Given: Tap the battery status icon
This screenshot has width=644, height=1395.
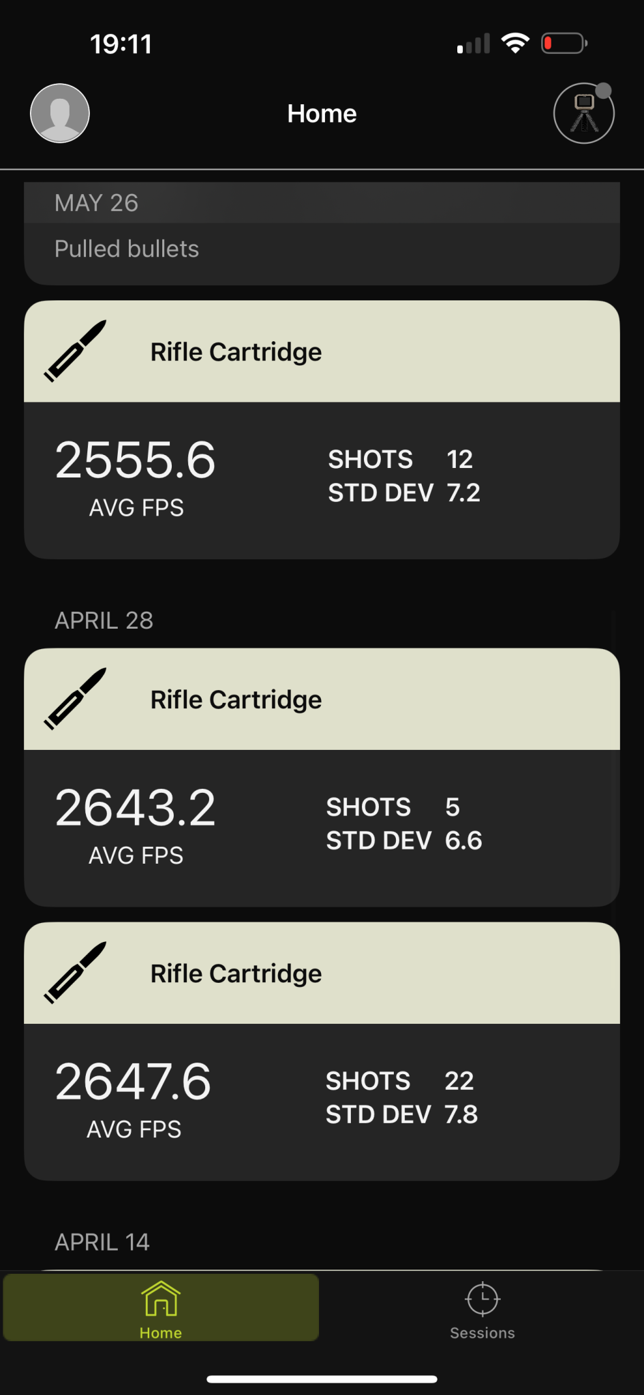Looking at the screenshot, I should click(x=564, y=44).
